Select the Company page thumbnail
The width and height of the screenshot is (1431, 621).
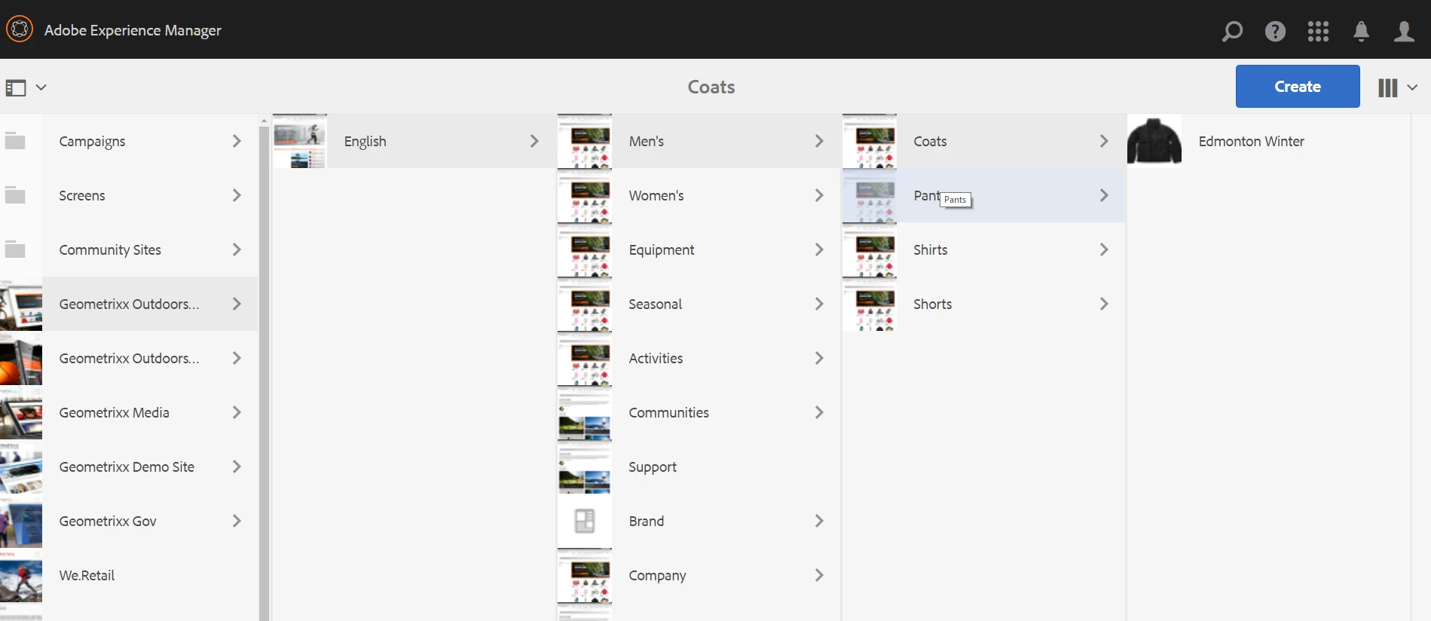[x=584, y=575]
